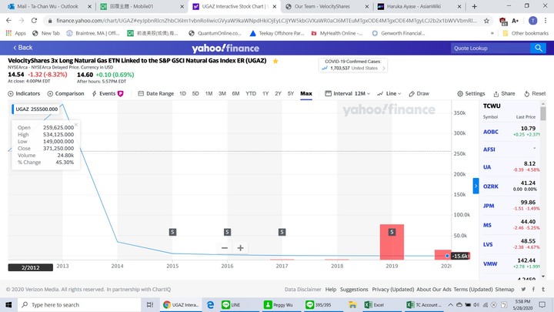Viewport: 554px width, 312px height.
Task: Zoom in chart with plus button
Action: [x=240, y=248]
